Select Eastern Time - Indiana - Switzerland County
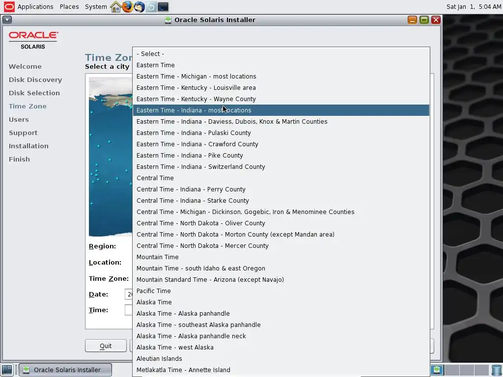 click(281, 167)
